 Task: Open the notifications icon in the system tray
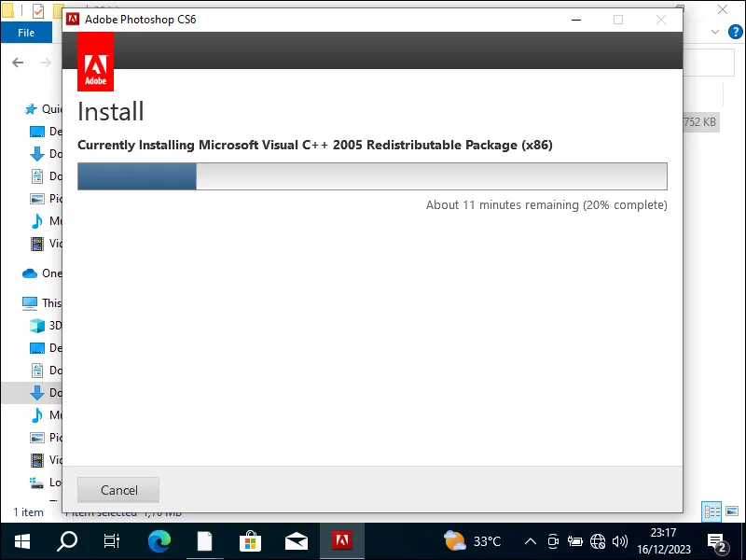[718, 539]
